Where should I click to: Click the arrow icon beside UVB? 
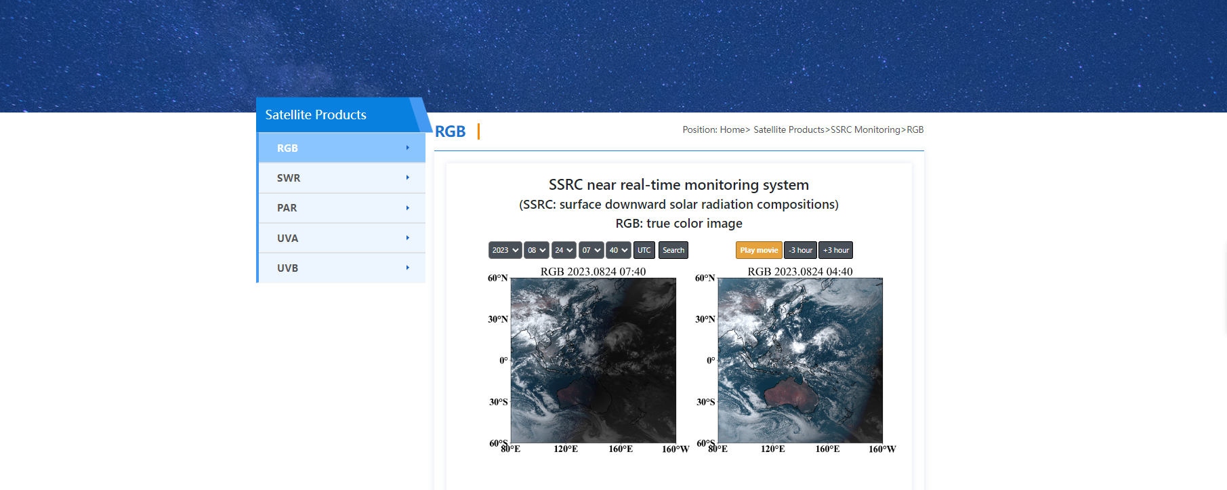pyautogui.click(x=407, y=268)
